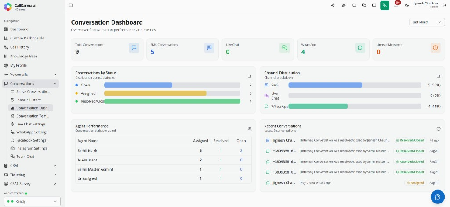Open the blue help chat floating button

tap(438, 196)
